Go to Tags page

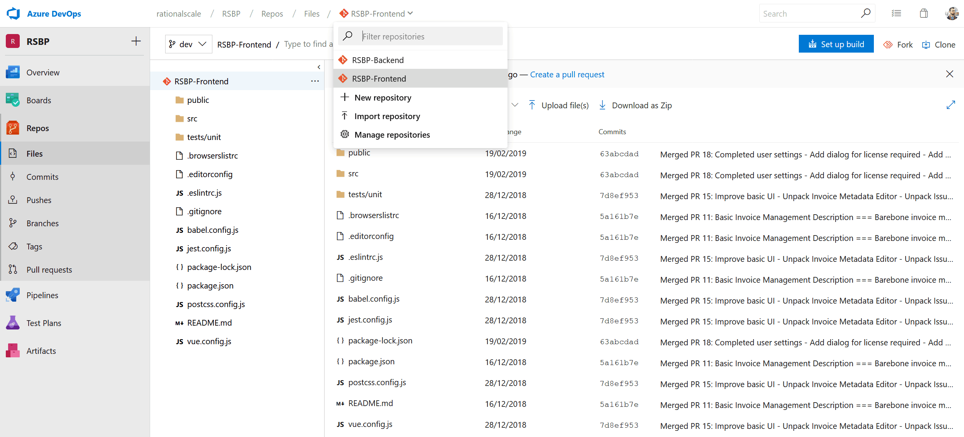pyautogui.click(x=75, y=246)
